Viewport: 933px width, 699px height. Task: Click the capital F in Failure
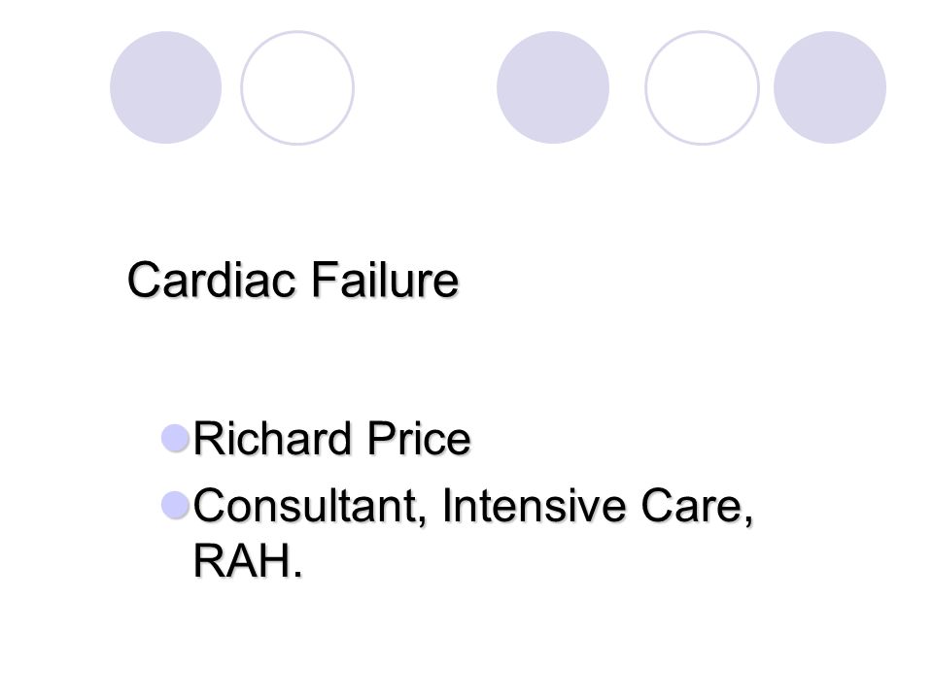[x=322, y=279]
